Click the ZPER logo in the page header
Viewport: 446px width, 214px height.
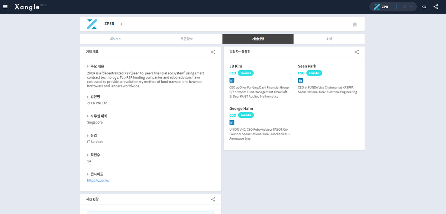92,24
